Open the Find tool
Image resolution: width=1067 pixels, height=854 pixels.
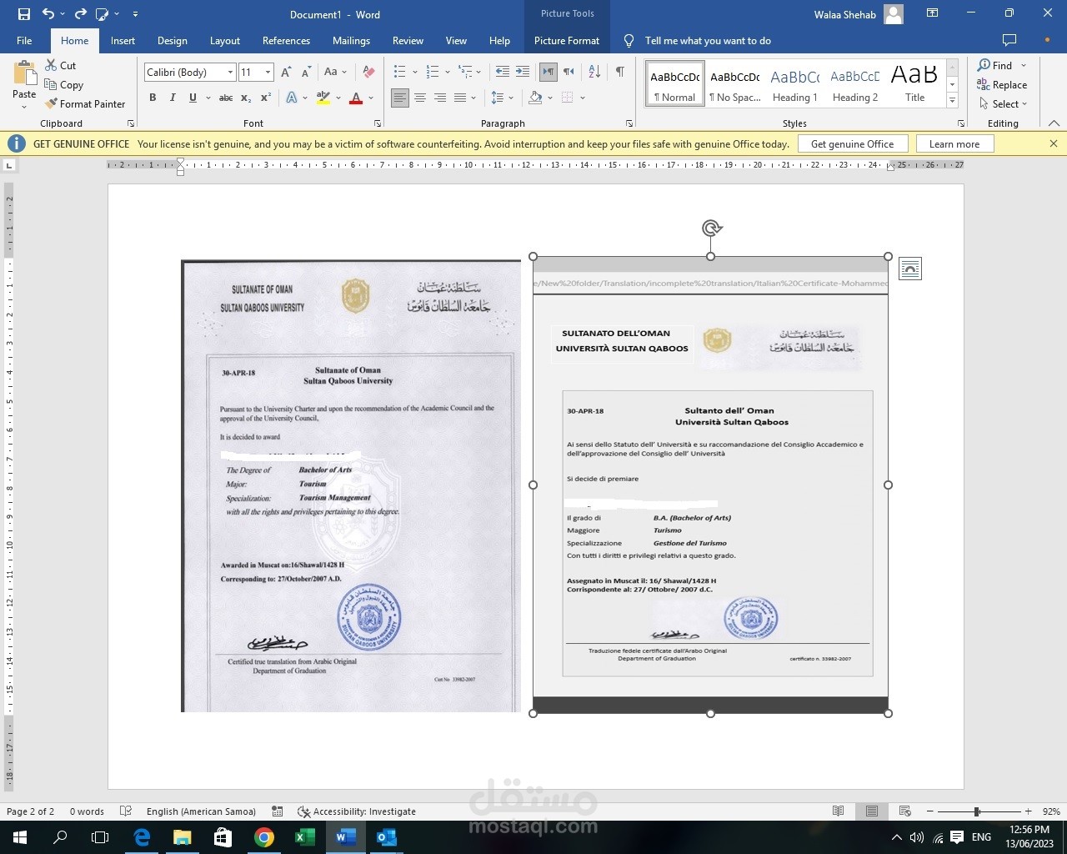(x=995, y=65)
